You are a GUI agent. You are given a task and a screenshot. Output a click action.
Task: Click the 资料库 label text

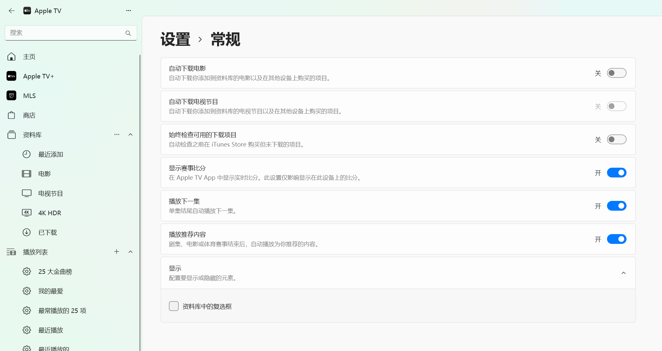point(32,135)
